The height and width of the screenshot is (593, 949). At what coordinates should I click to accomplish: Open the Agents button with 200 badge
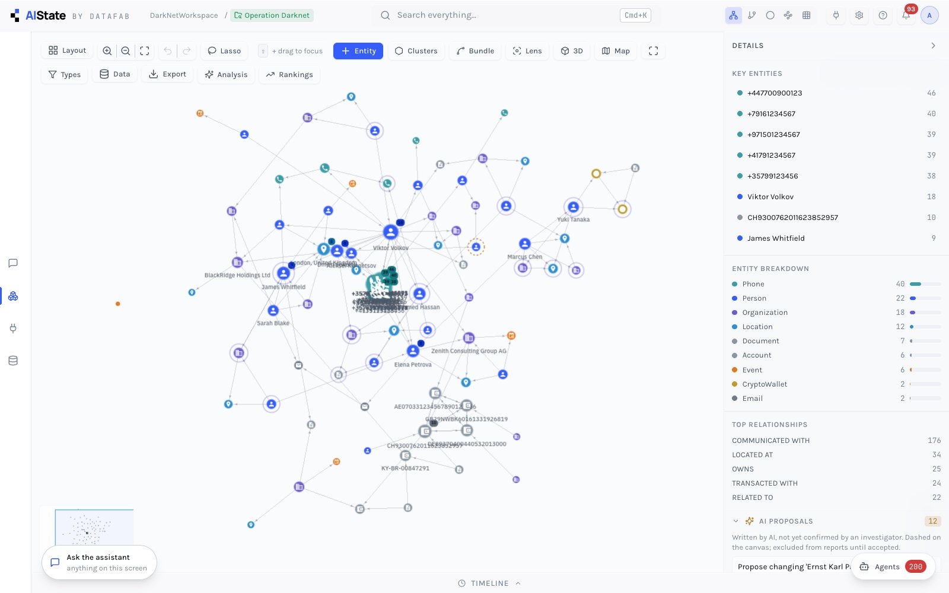(x=893, y=567)
